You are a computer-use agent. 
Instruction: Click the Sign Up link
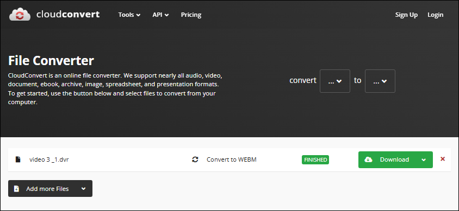[406, 15]
